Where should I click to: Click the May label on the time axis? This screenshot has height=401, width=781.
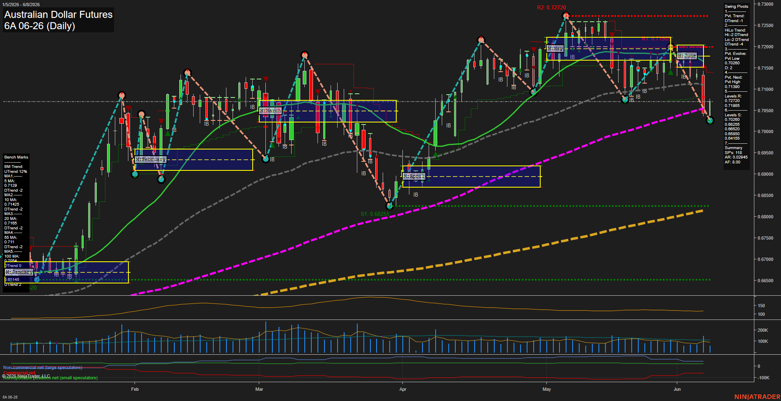(x=547, y=389)
